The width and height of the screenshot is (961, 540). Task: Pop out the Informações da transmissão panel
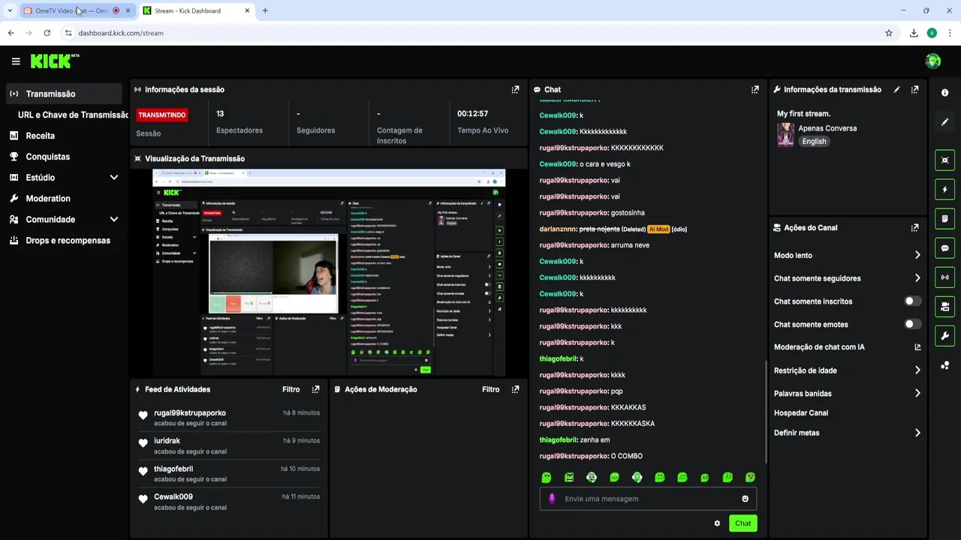(914, 89)
